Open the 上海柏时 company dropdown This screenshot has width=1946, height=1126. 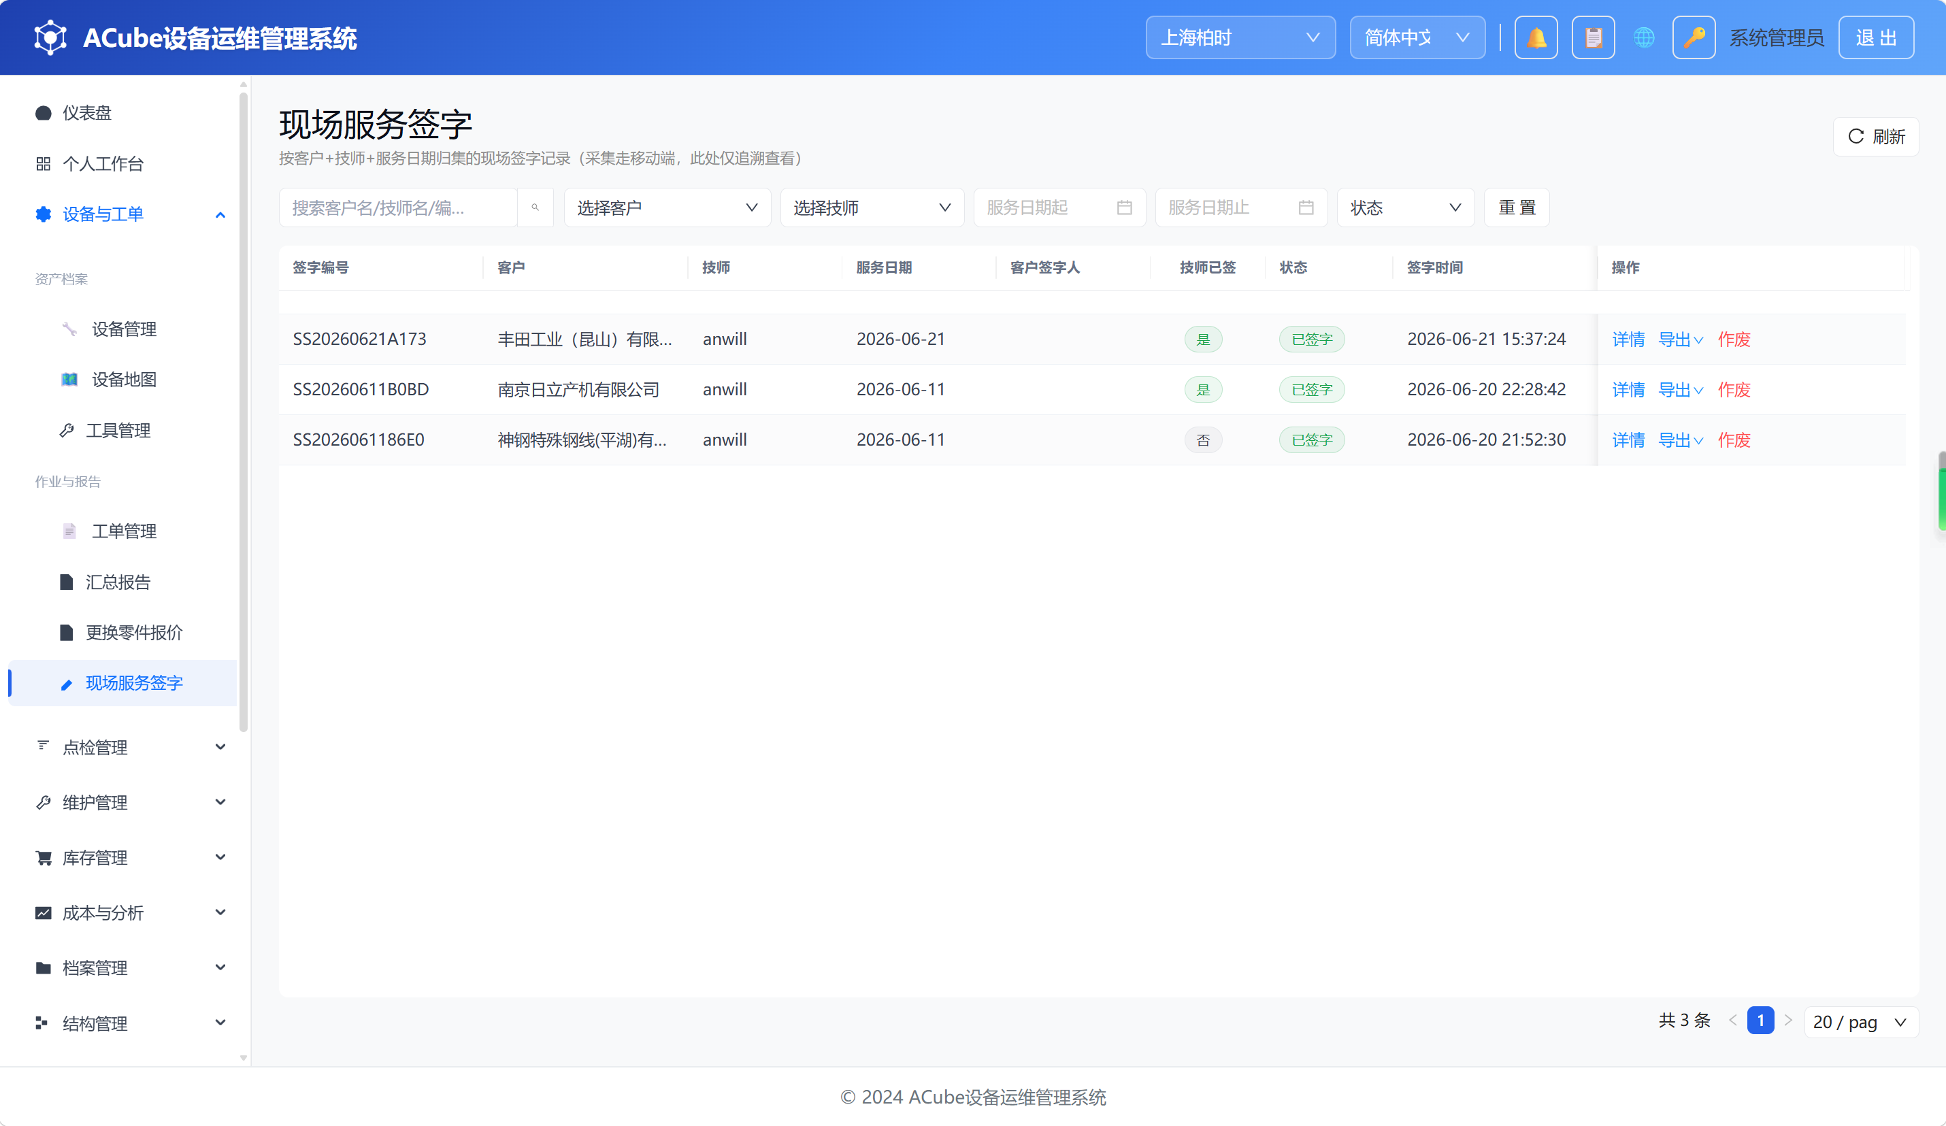[x=1240, y=37]
